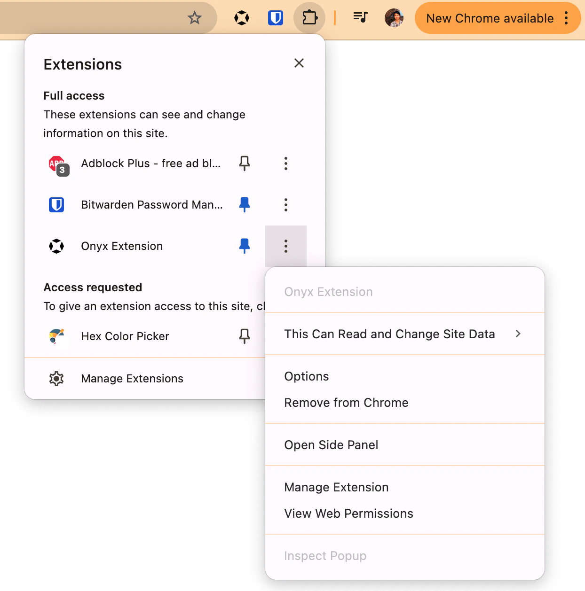This screenshot has width=585, height=591.
Task: Unpin Onyx Extension from the toolbar
Action: pyautogui.click(x=245, y=246)
